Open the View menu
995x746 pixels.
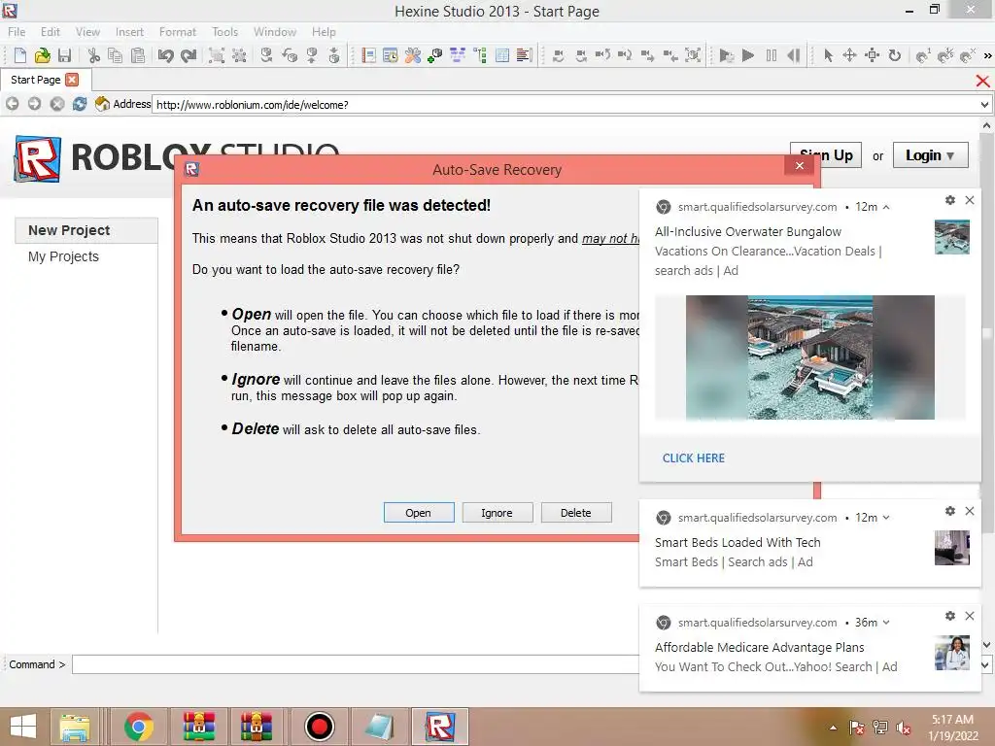[87, 32]
